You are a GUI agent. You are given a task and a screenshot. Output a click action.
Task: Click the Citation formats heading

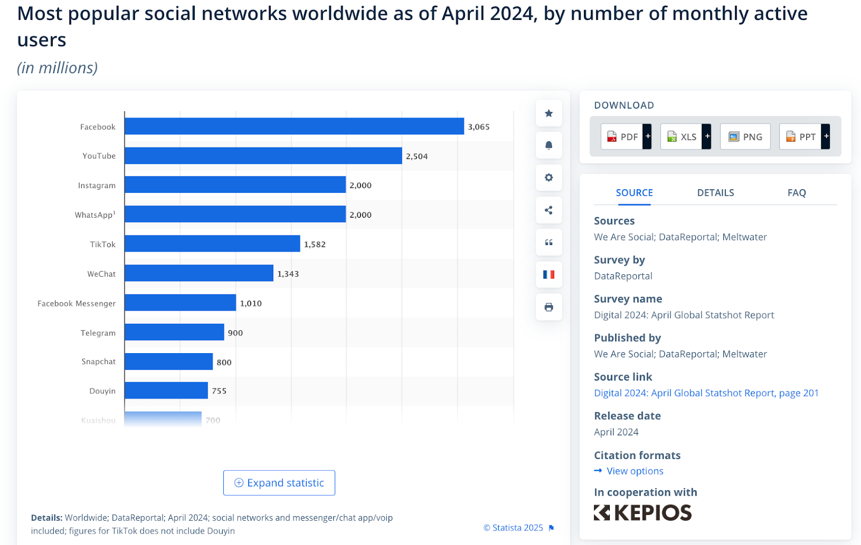point(637,455)
